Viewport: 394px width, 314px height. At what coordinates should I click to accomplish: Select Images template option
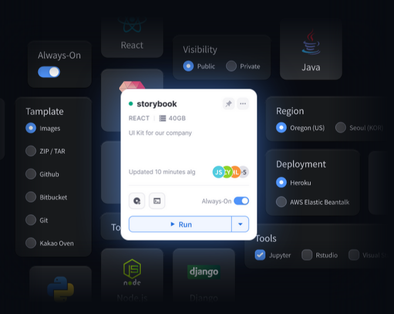[x=31, y=128]
